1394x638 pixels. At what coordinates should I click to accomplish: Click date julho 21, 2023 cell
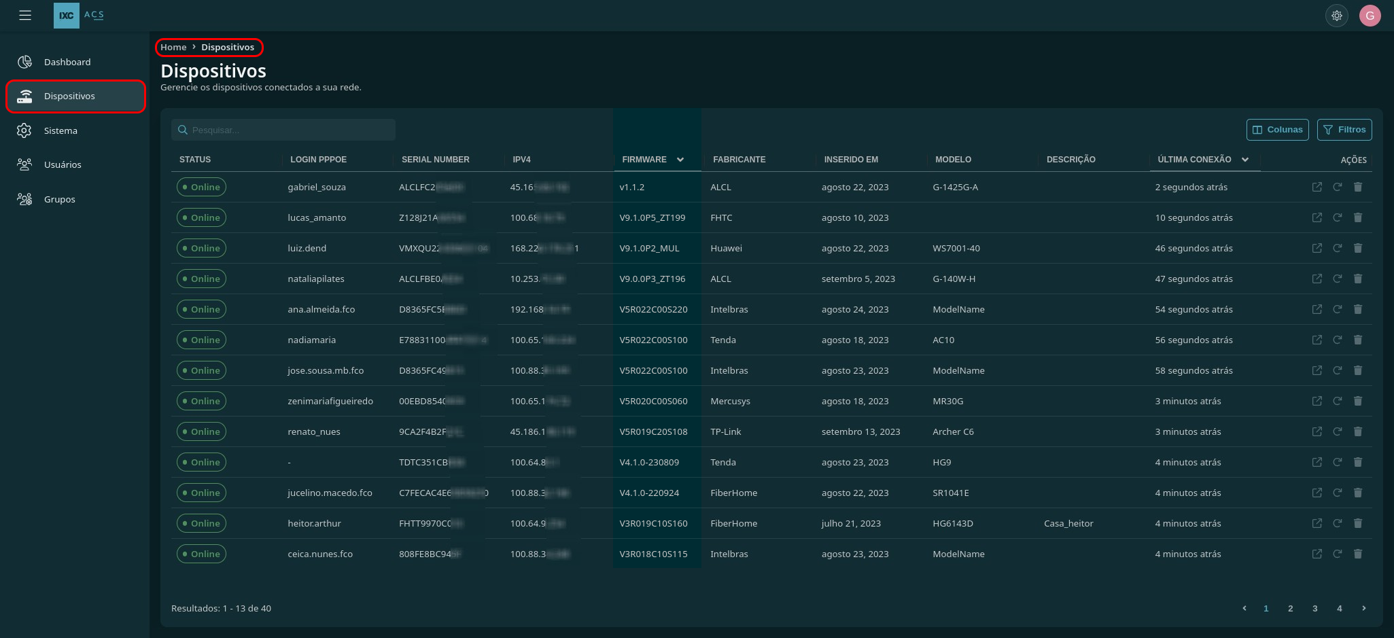(x=851, y=523)
